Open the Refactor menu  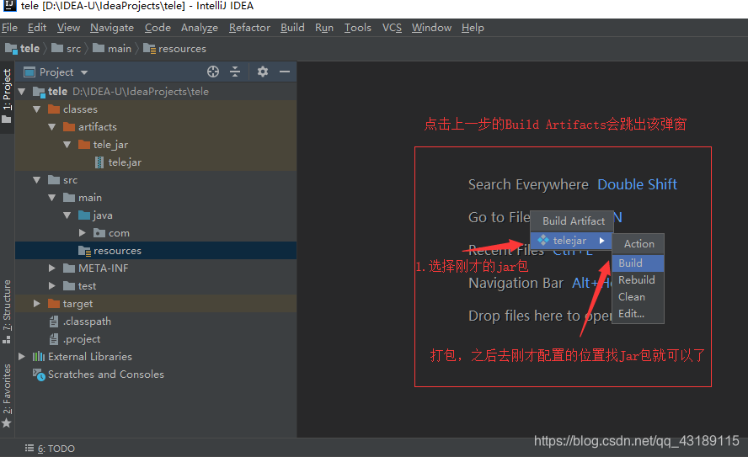[249, 28]
